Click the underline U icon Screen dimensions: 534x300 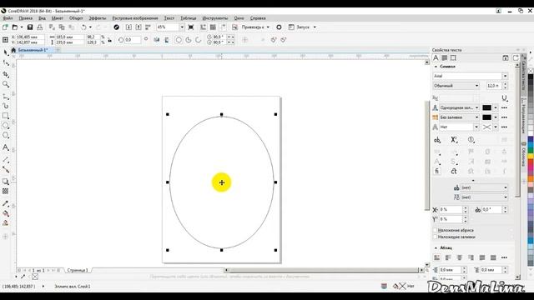pyautogui.click(x=504, y=98)
